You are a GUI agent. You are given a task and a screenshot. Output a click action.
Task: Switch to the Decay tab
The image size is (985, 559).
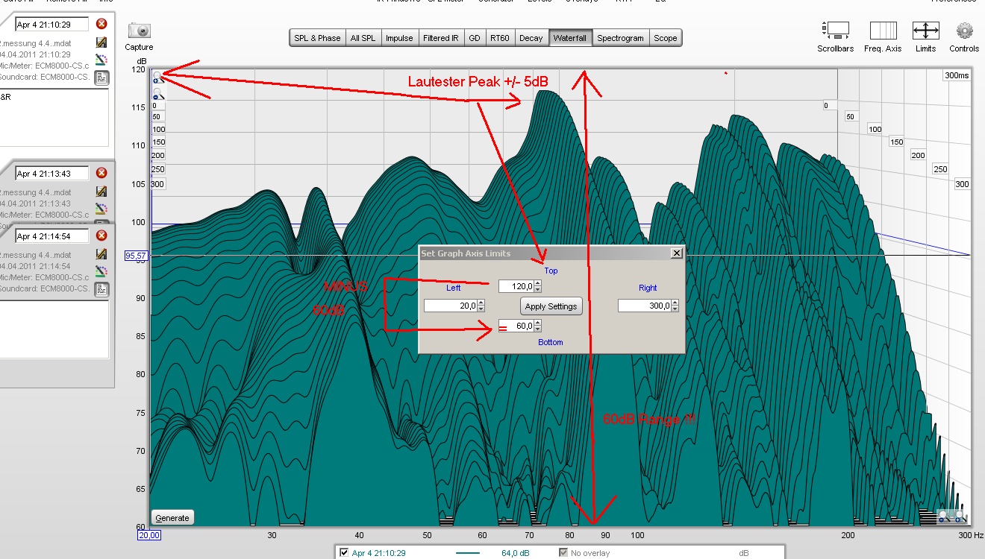tap(531, 38)
